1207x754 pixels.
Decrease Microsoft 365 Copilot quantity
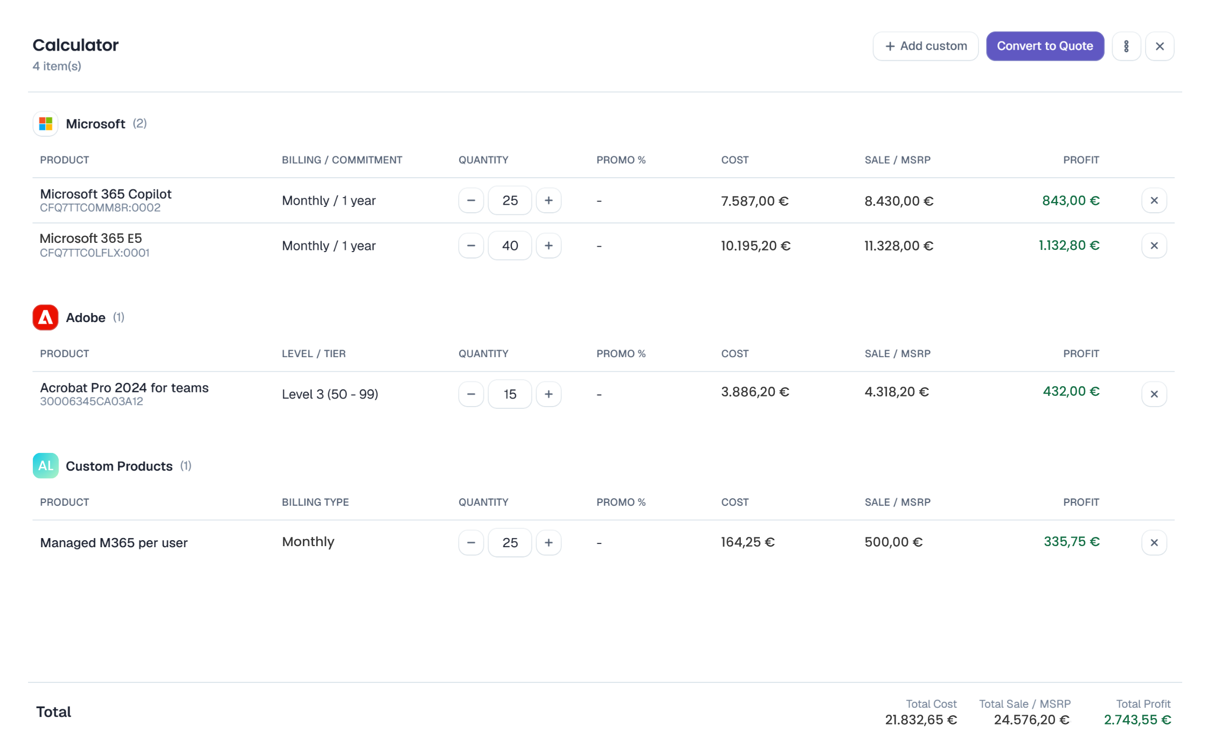point(471,200)
